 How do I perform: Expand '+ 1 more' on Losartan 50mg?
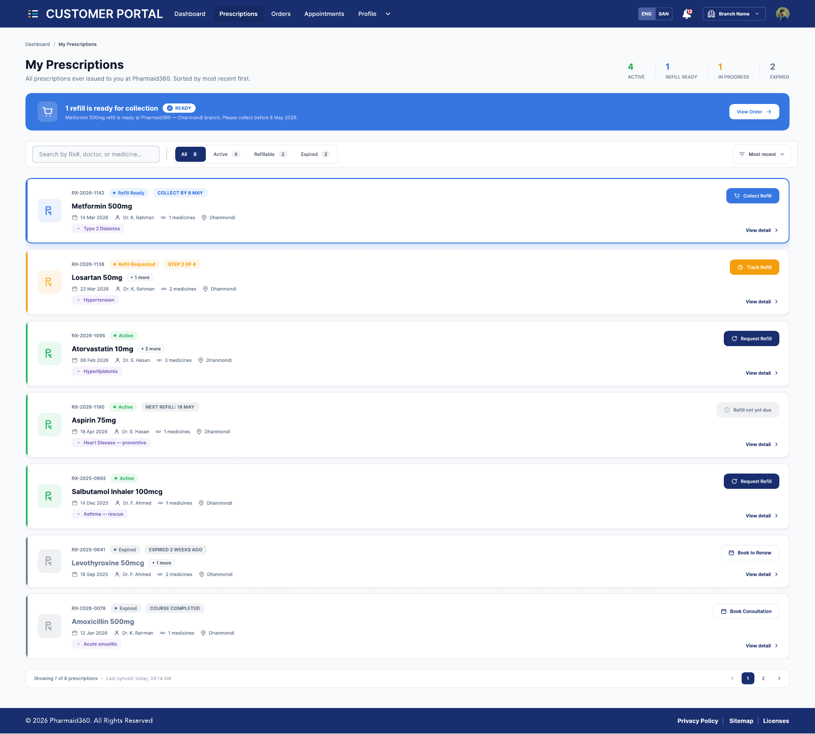pos(140,278)
